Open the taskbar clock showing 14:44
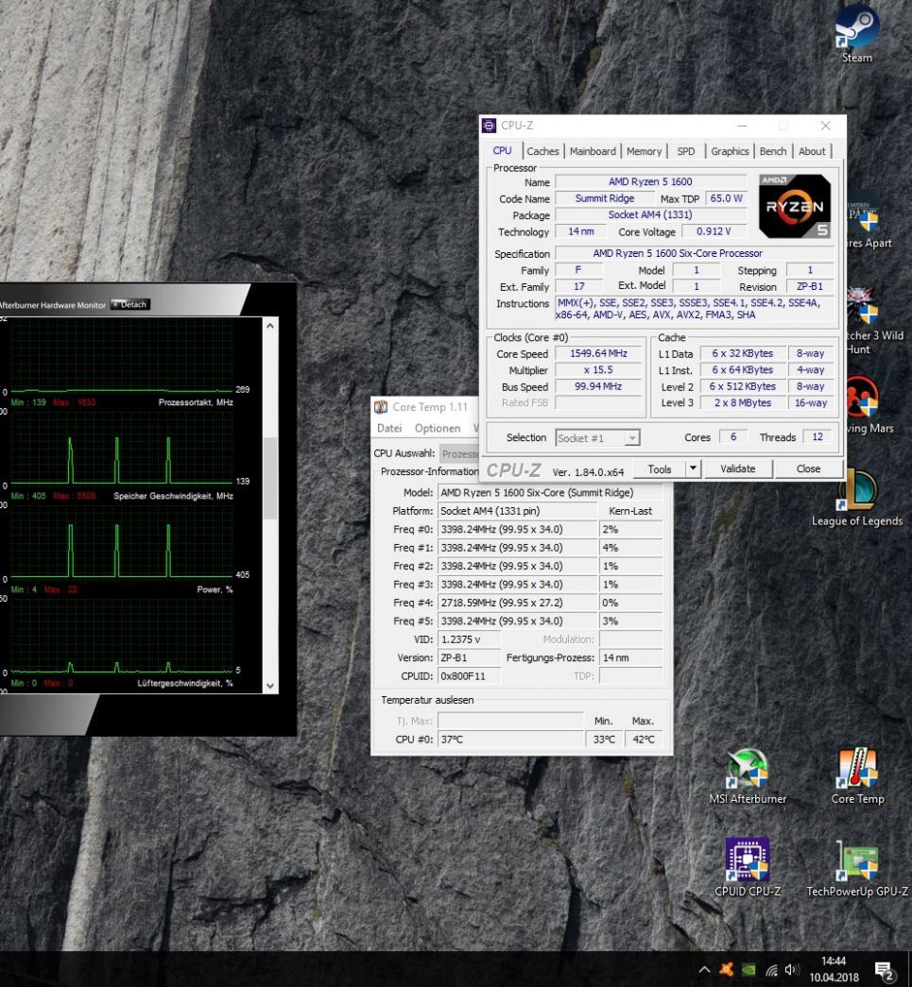912x987 pixels. point(834,969)
